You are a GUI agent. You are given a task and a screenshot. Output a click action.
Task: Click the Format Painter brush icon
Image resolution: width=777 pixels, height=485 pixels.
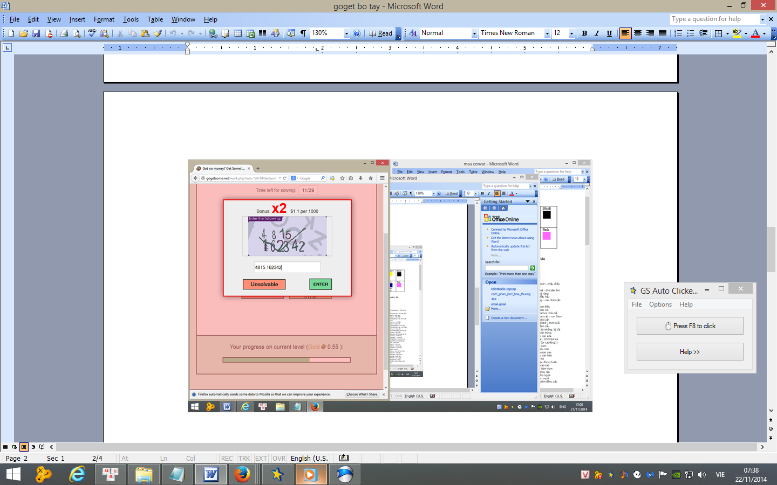tap(158, 33)
